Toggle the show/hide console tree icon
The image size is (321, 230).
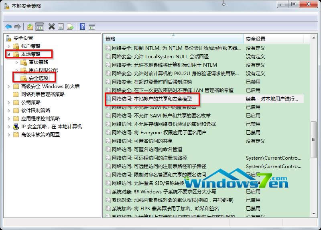[39, 27]
